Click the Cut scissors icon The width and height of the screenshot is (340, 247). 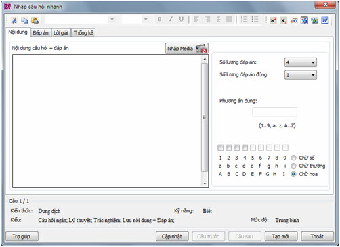[x=14, y=20]
